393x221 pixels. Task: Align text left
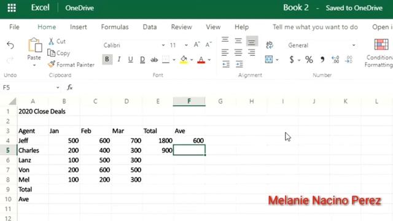coord(225,52)
